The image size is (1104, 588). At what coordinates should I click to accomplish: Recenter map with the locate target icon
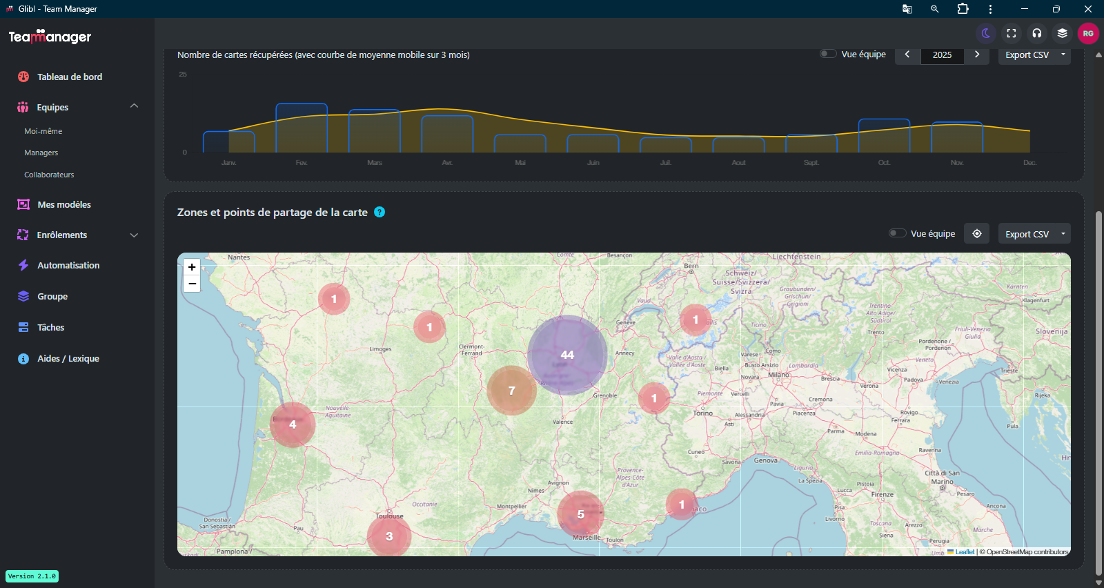pos(976,234)
